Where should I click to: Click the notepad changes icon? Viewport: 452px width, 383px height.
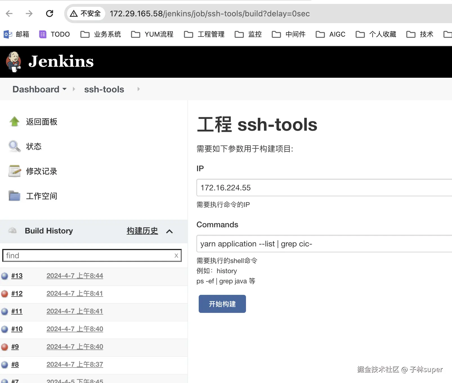[15, 171]
